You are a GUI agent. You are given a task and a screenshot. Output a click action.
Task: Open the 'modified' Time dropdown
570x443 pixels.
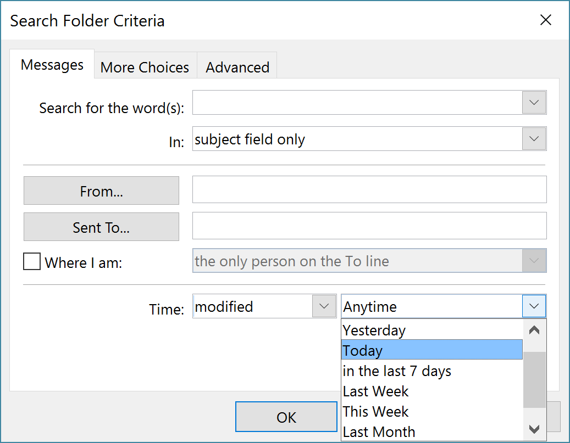pyautogui.click(x=324, y=306)
